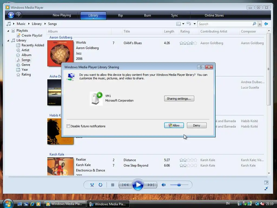Stop playback
The width and height of the screenshot is (277, 208).
pos(113,185)
